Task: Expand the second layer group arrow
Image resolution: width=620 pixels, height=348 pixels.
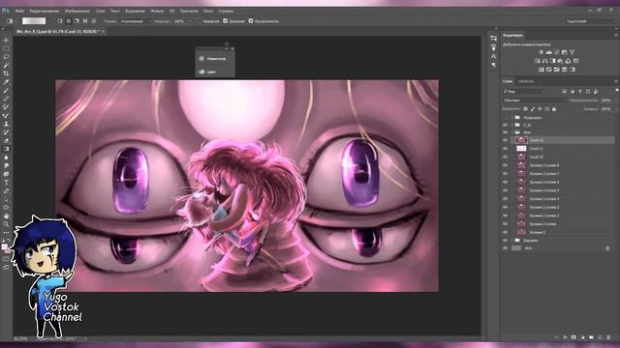Action: tap(512, 125)
